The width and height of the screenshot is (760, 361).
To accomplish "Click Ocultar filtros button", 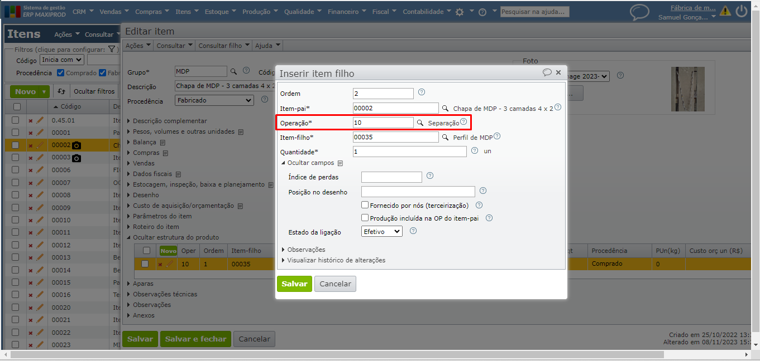I will 94,91.
